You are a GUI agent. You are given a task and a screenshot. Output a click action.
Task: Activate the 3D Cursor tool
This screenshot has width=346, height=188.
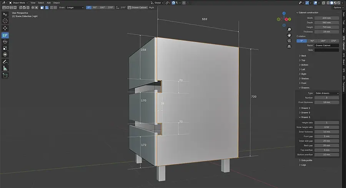point(5,21)
